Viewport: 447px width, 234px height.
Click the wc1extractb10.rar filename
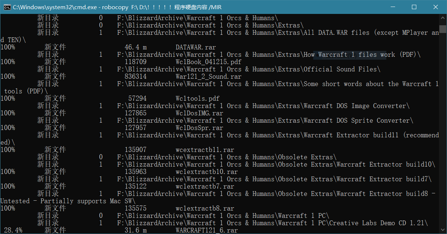207,172
